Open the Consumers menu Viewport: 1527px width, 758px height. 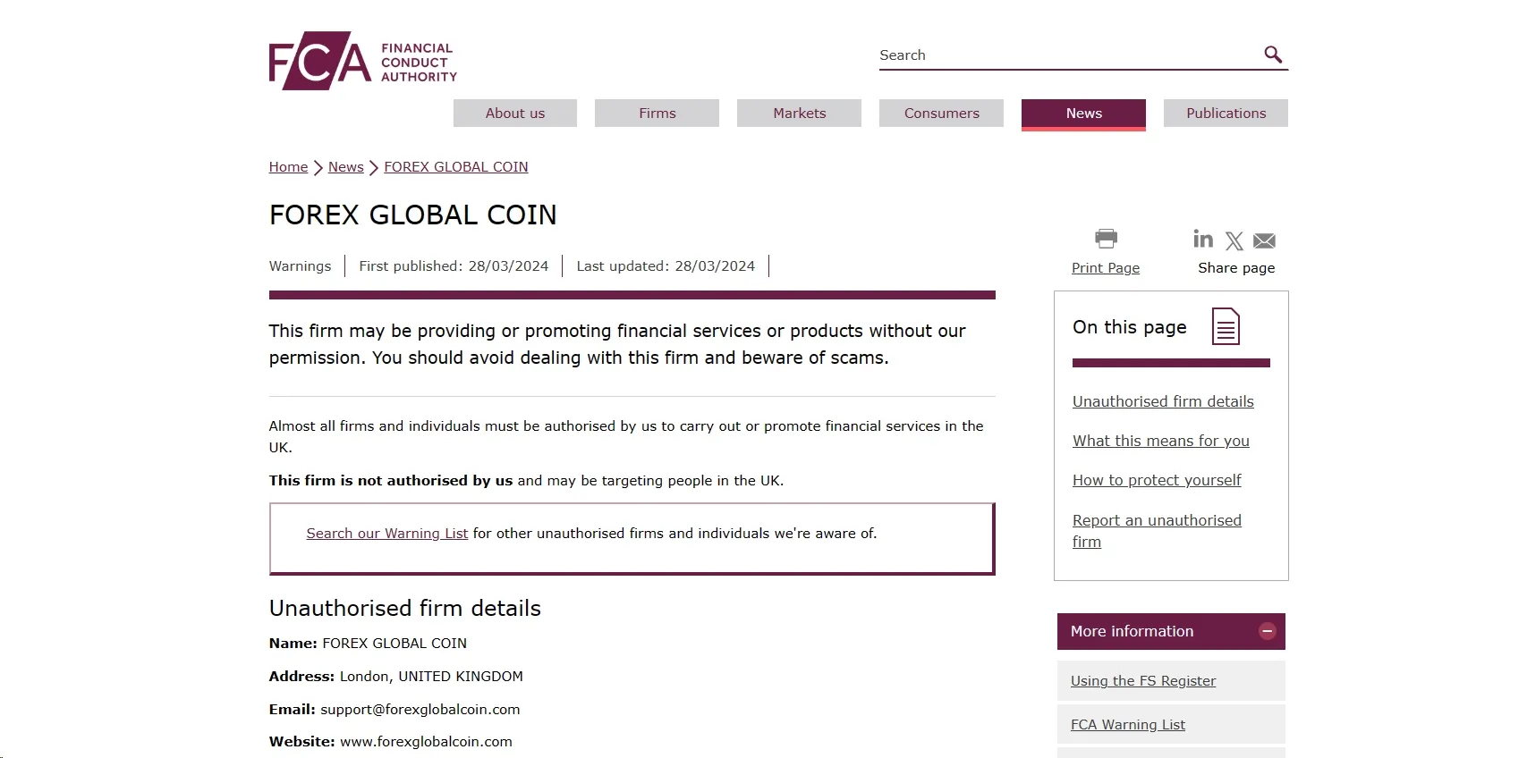942,114
